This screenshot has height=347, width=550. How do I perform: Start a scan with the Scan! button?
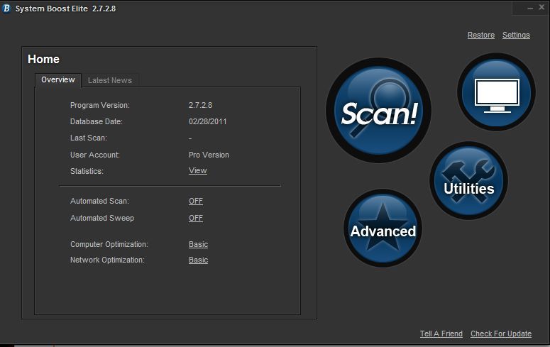[379, 110]
